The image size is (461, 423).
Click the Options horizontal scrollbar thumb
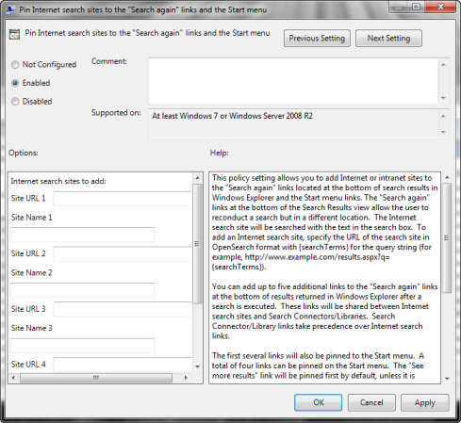(x=96, y=378)
